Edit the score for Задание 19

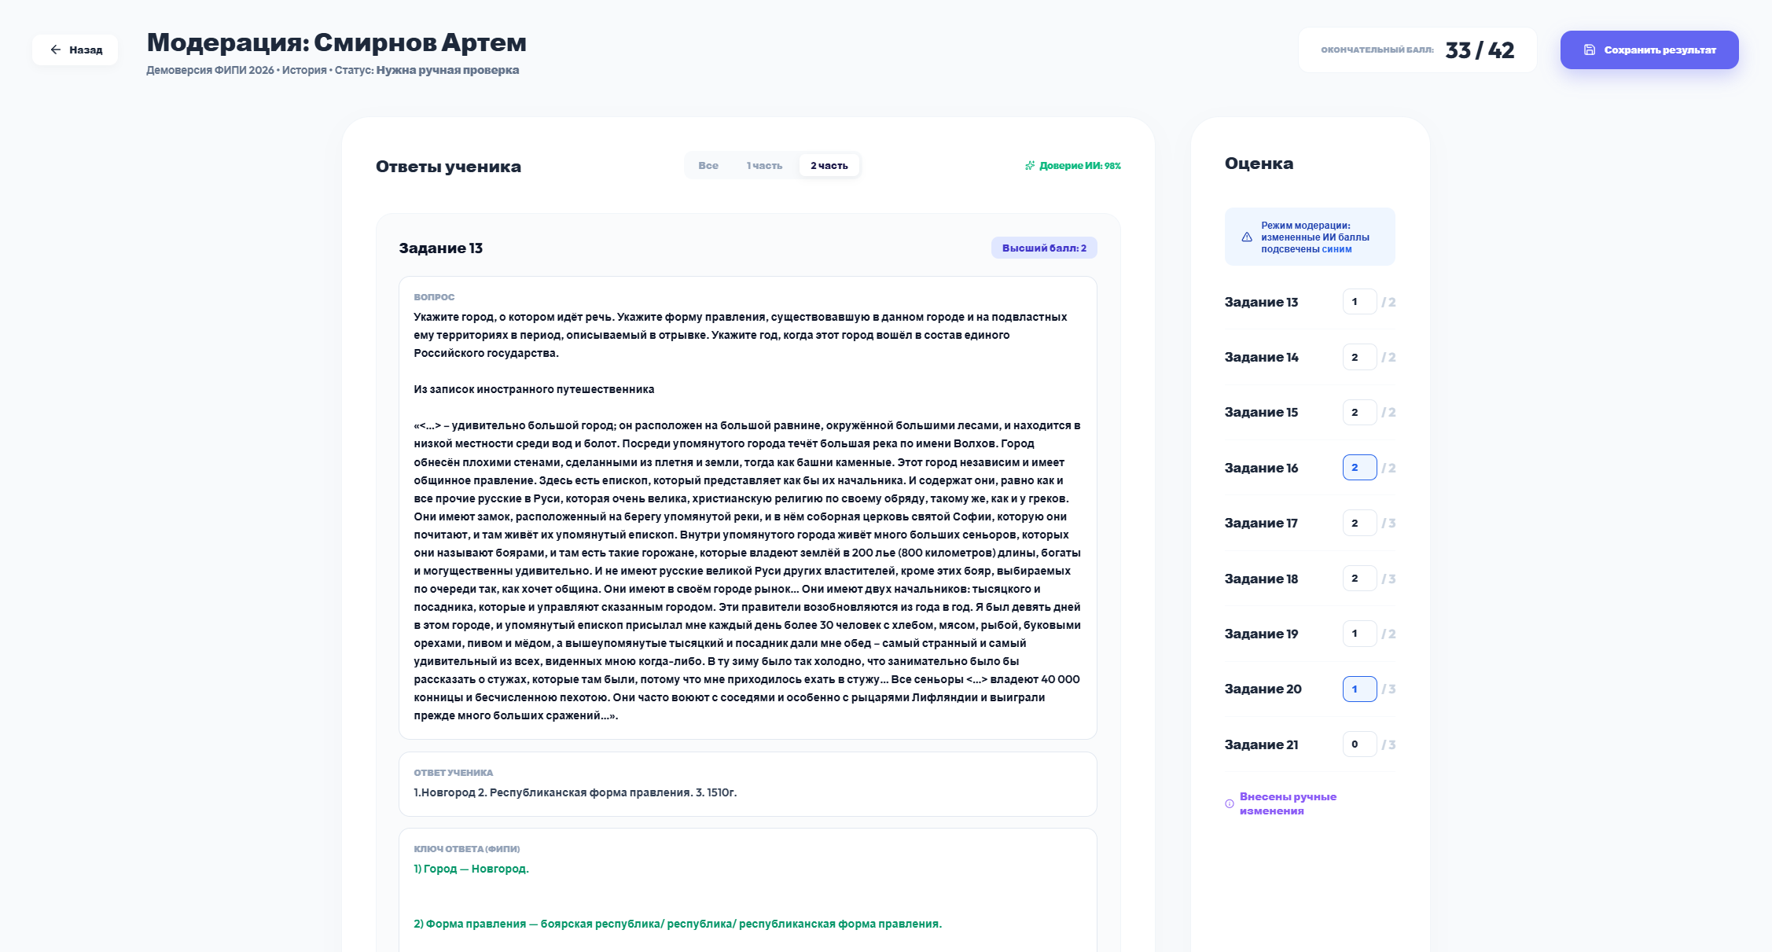[x=1358, y=633]
